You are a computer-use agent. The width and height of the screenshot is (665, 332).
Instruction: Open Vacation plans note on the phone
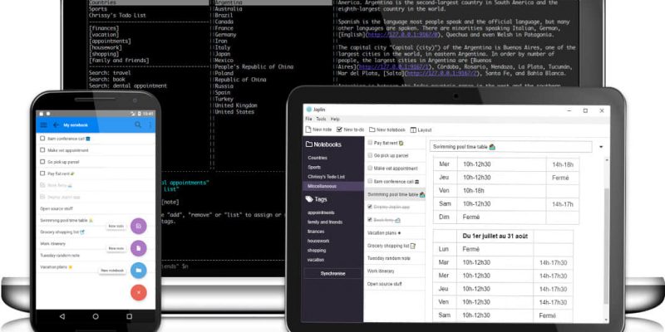point(57,267)
